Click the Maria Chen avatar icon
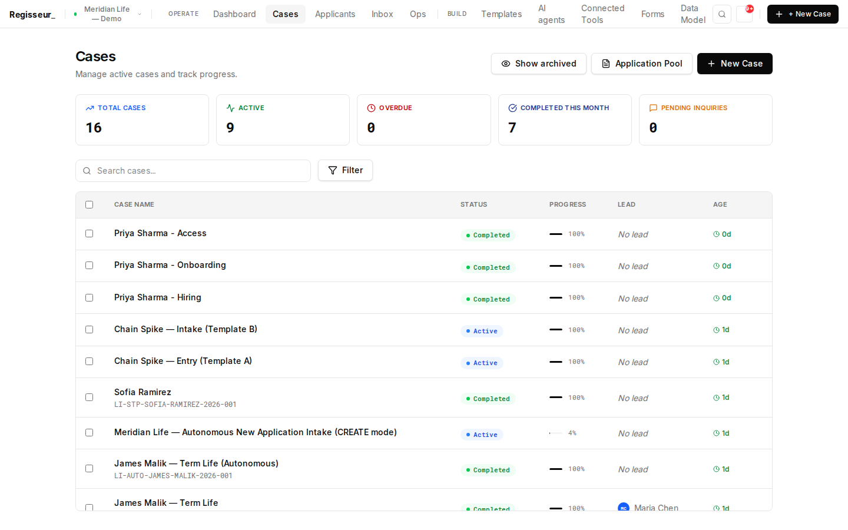The image size is (848, 530). [x=624, y=508]
